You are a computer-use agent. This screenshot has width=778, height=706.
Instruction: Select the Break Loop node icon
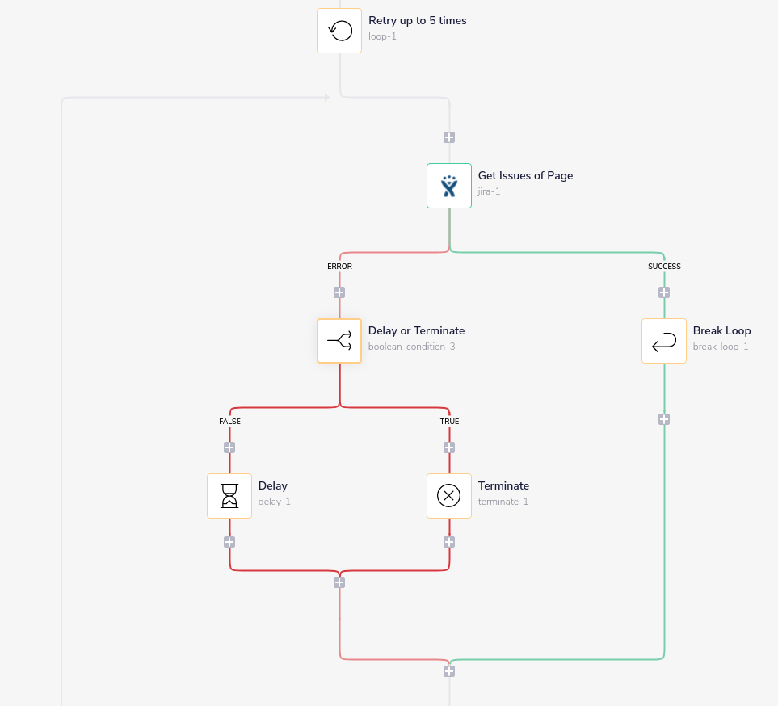click(x=664, y=341)
